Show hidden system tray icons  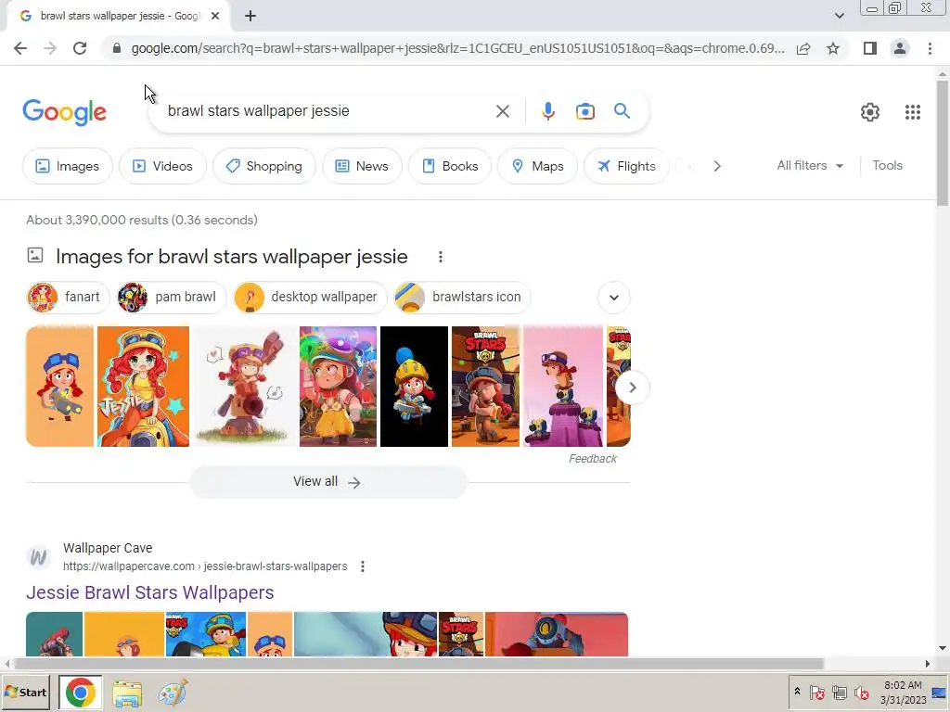pyautogui.click(x=797, y=692)
